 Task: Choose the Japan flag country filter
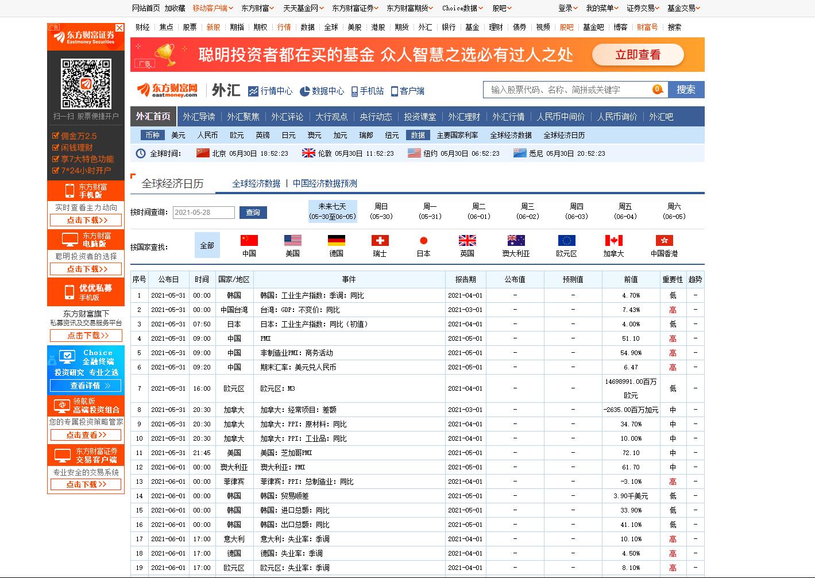pos(423,241)
